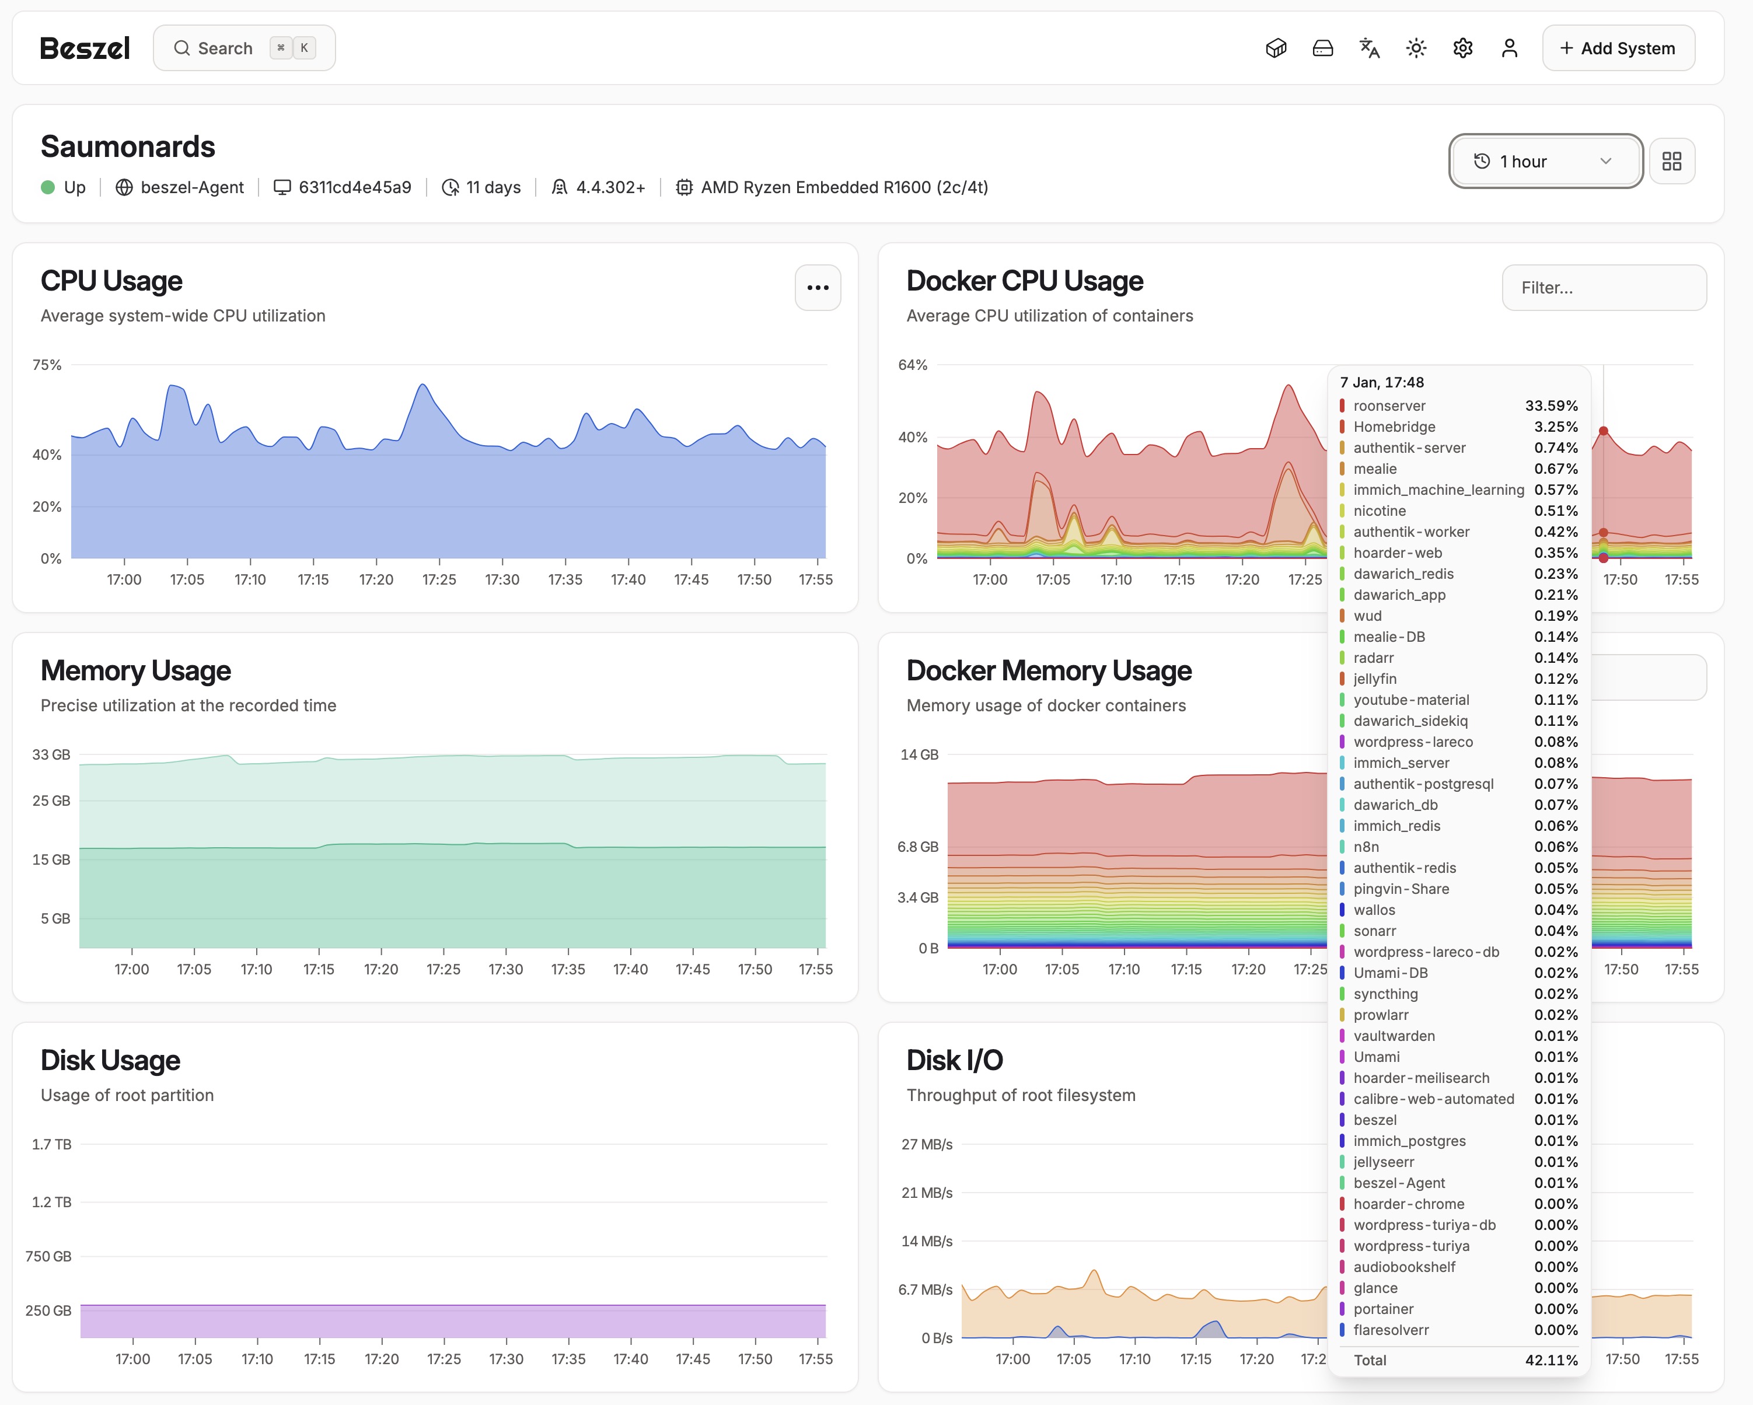Click the Add System button
This screenshot has width=1753, height=1405.
point(1618,48)
